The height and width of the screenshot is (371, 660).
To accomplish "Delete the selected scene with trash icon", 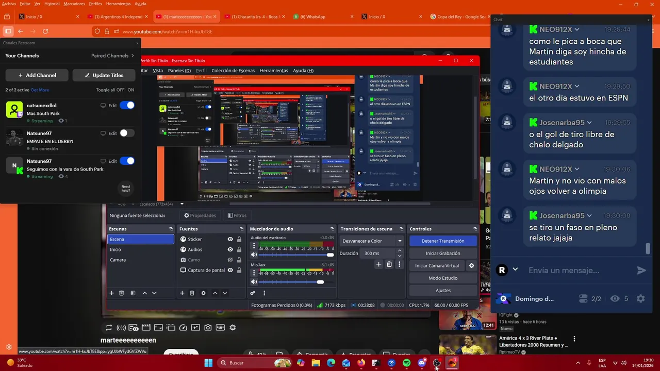I will (x=122, y=293).
